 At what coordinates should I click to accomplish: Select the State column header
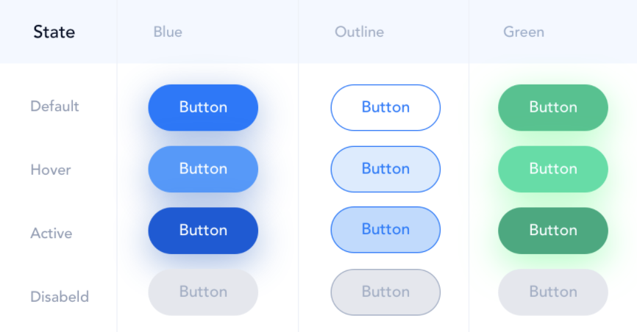[x=54, y=32]
